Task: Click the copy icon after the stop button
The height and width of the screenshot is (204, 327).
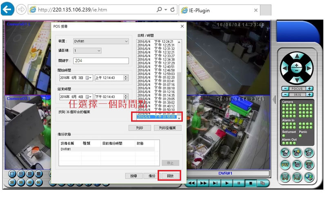Action: [262, 183]
